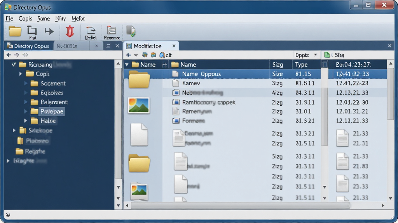Click the Fiol copy toolbar icon

32,33
